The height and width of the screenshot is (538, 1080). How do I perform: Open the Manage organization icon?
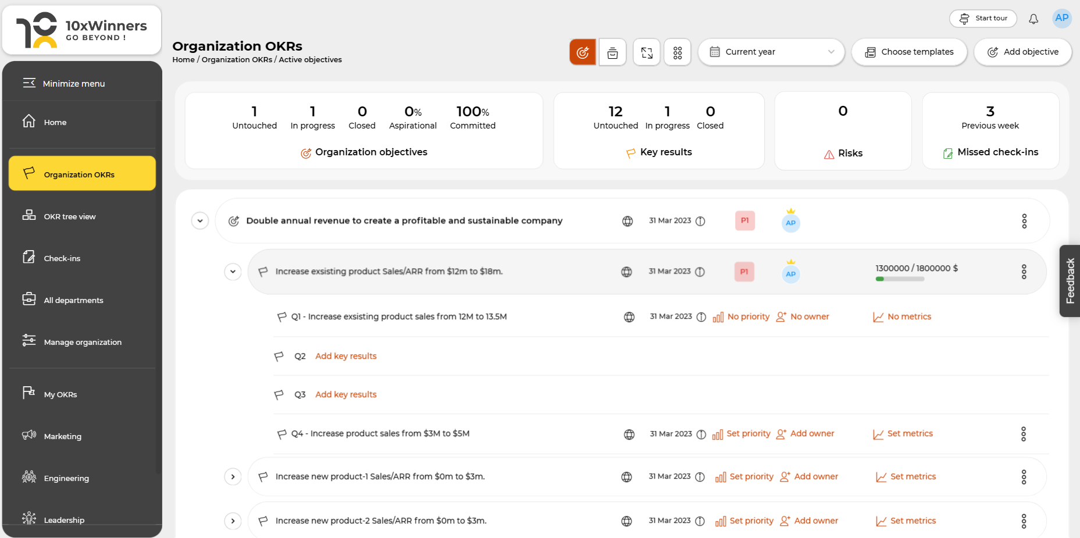pos(28,341)
